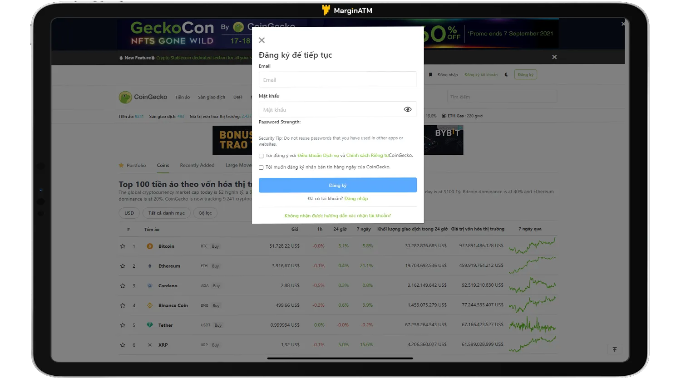Click the MarginATM logo at top
Viewport: 681px width, 378px height.
[347, 10]
